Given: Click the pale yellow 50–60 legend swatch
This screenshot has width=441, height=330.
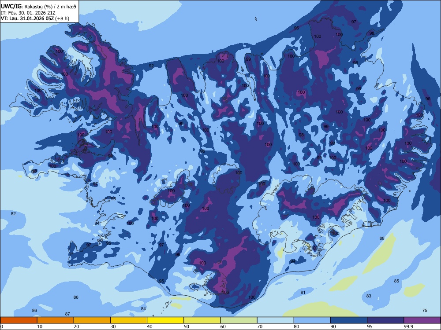Looking at the screenshot, I should click(202, 320).
